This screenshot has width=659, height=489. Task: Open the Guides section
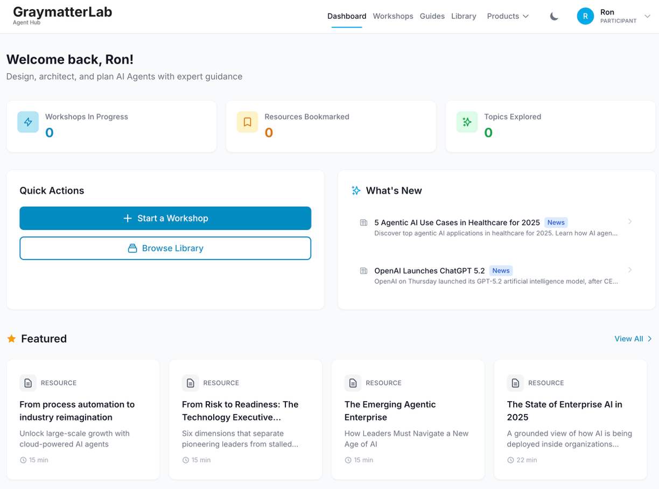432,16
